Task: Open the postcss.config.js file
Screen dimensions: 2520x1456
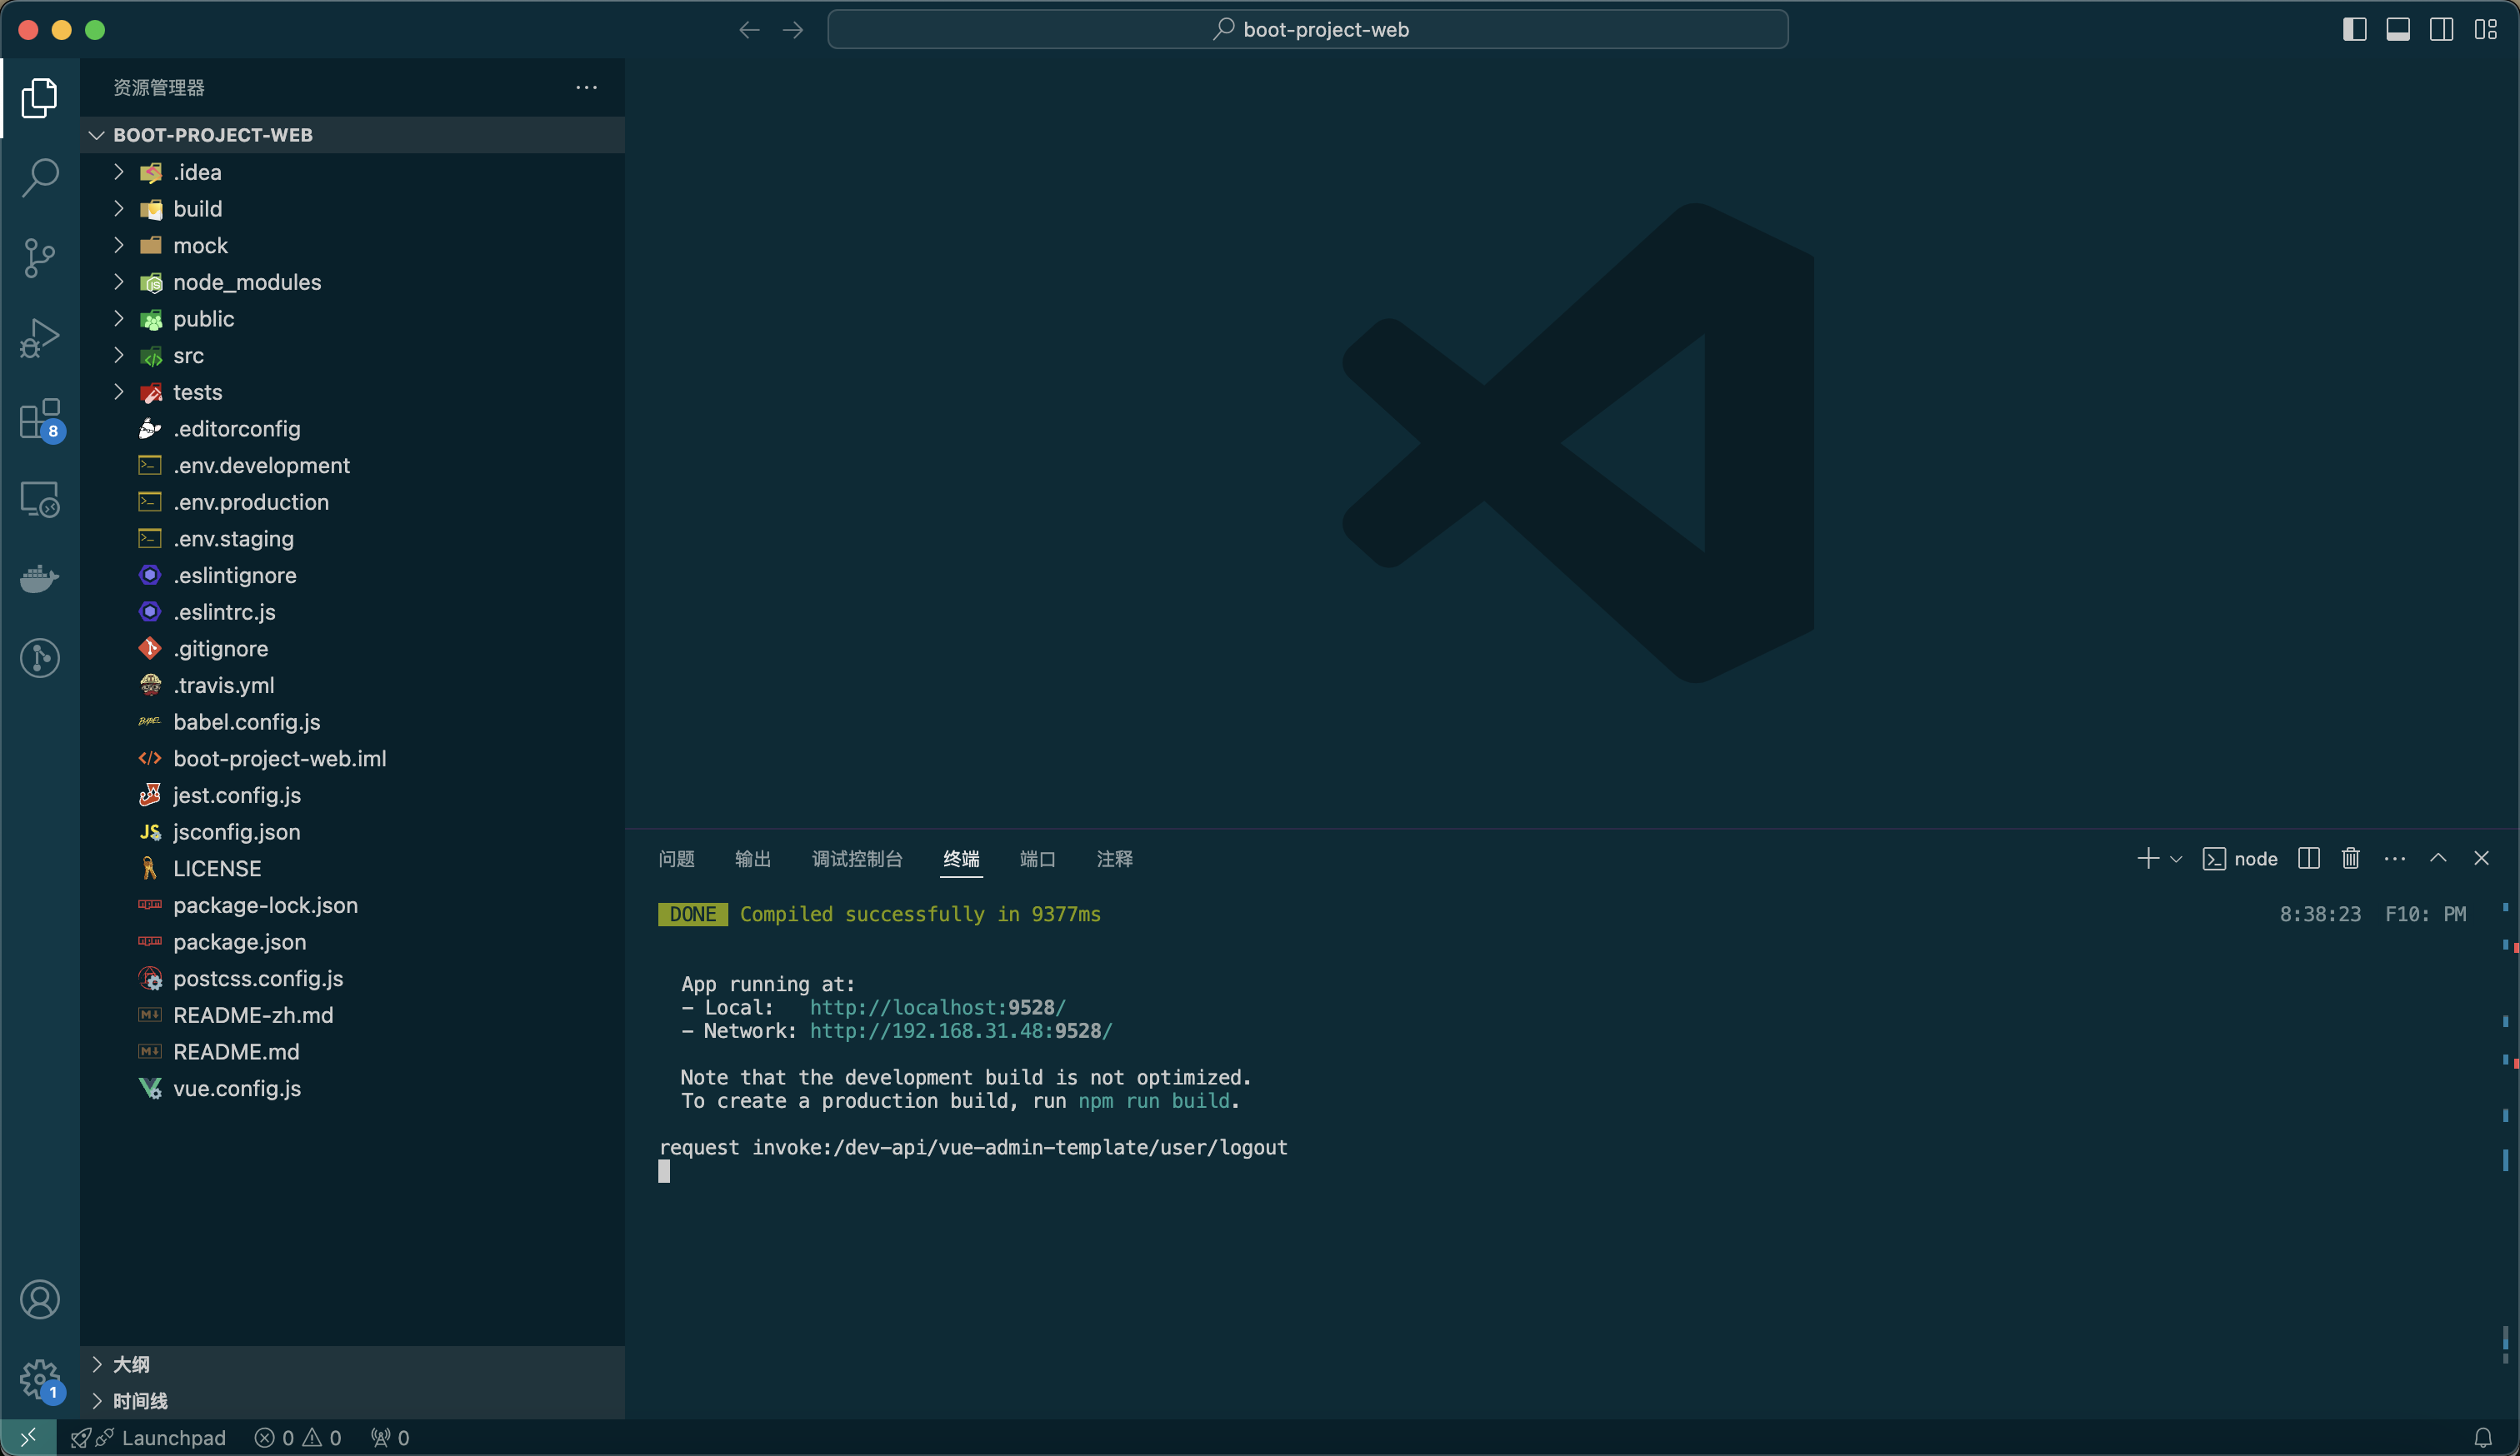Action: [x=352, y=979]
